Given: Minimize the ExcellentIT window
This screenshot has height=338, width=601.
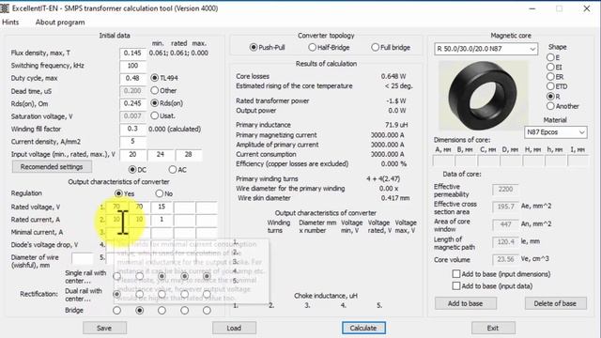Looking at the screenshot, I should 532,8.
